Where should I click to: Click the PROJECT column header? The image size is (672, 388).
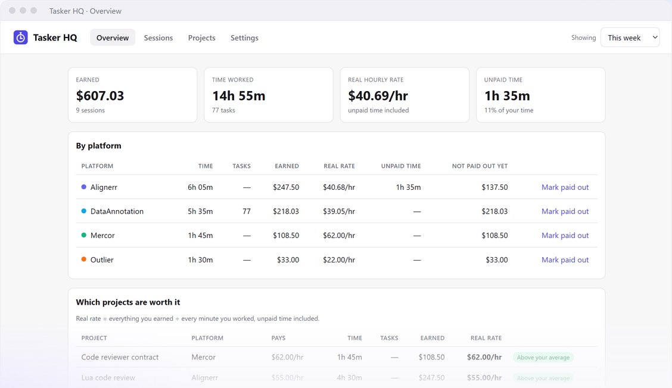(x=94, y=338)
